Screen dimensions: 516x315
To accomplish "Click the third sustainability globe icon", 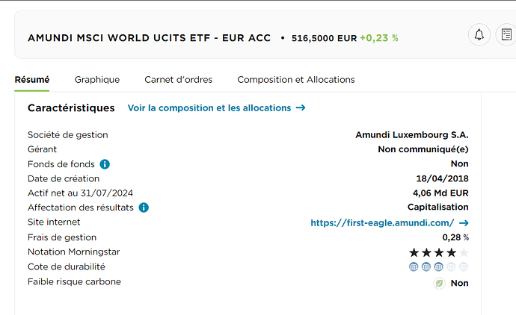I will pos(438,267).
